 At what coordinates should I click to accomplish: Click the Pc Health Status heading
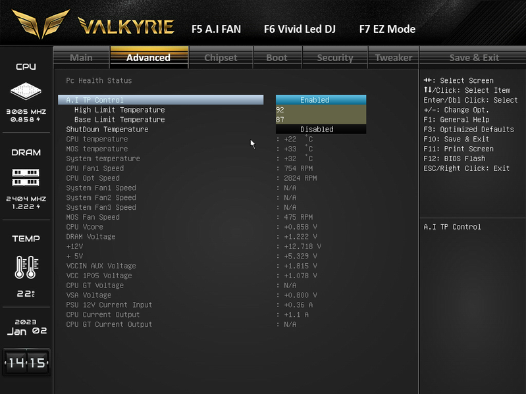99,80
